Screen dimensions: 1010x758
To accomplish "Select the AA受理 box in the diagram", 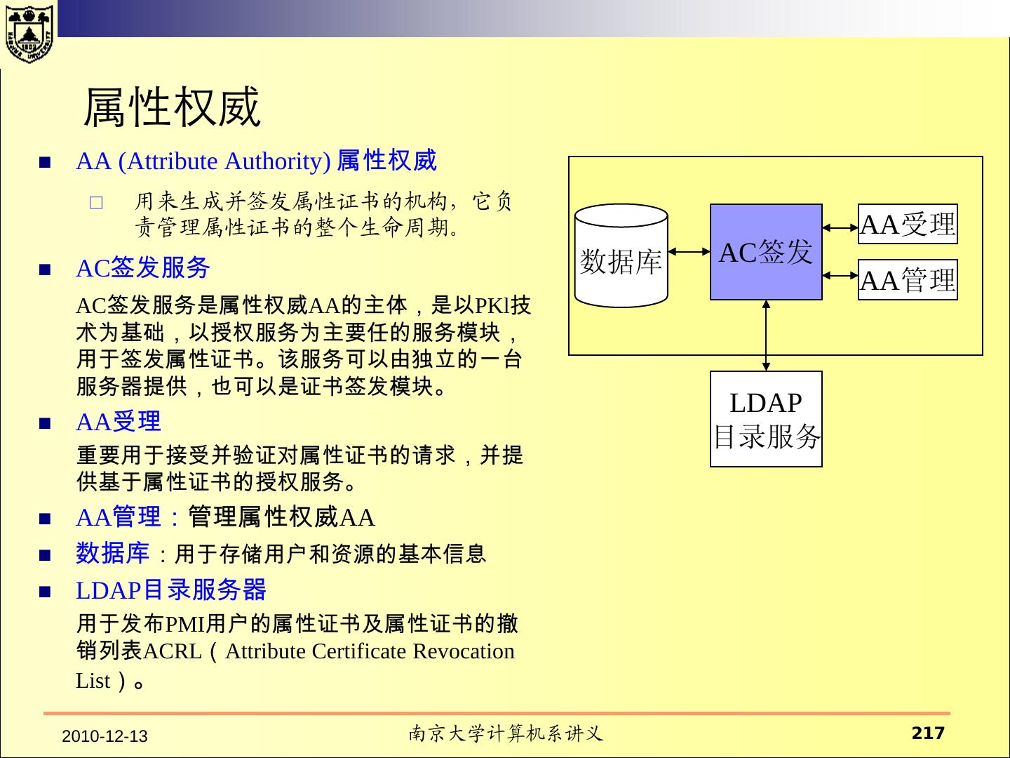I will tap(908, 225).
